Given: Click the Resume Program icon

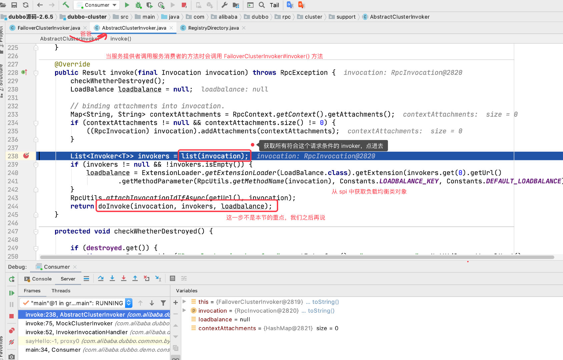Looking at the screenshot, I should coord(12,293).
